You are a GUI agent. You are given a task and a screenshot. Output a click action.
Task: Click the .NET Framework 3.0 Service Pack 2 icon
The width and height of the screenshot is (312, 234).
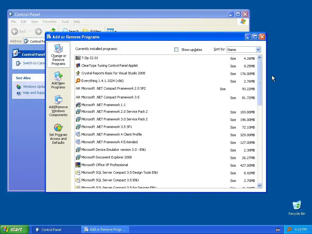coord(78,119)
